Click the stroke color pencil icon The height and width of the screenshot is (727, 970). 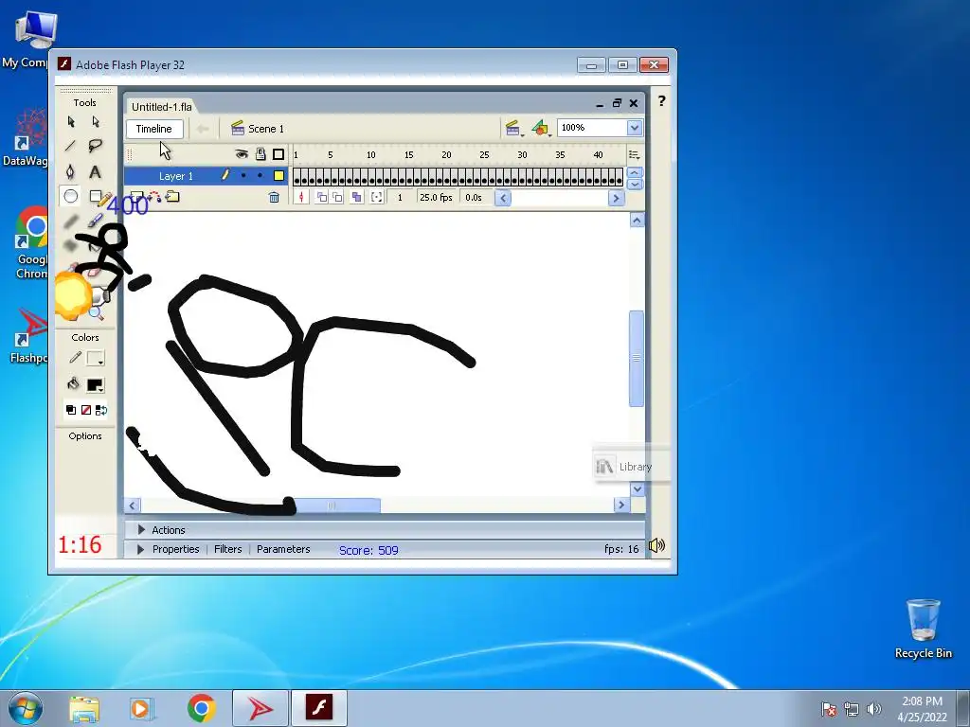(x=75, y=358)
